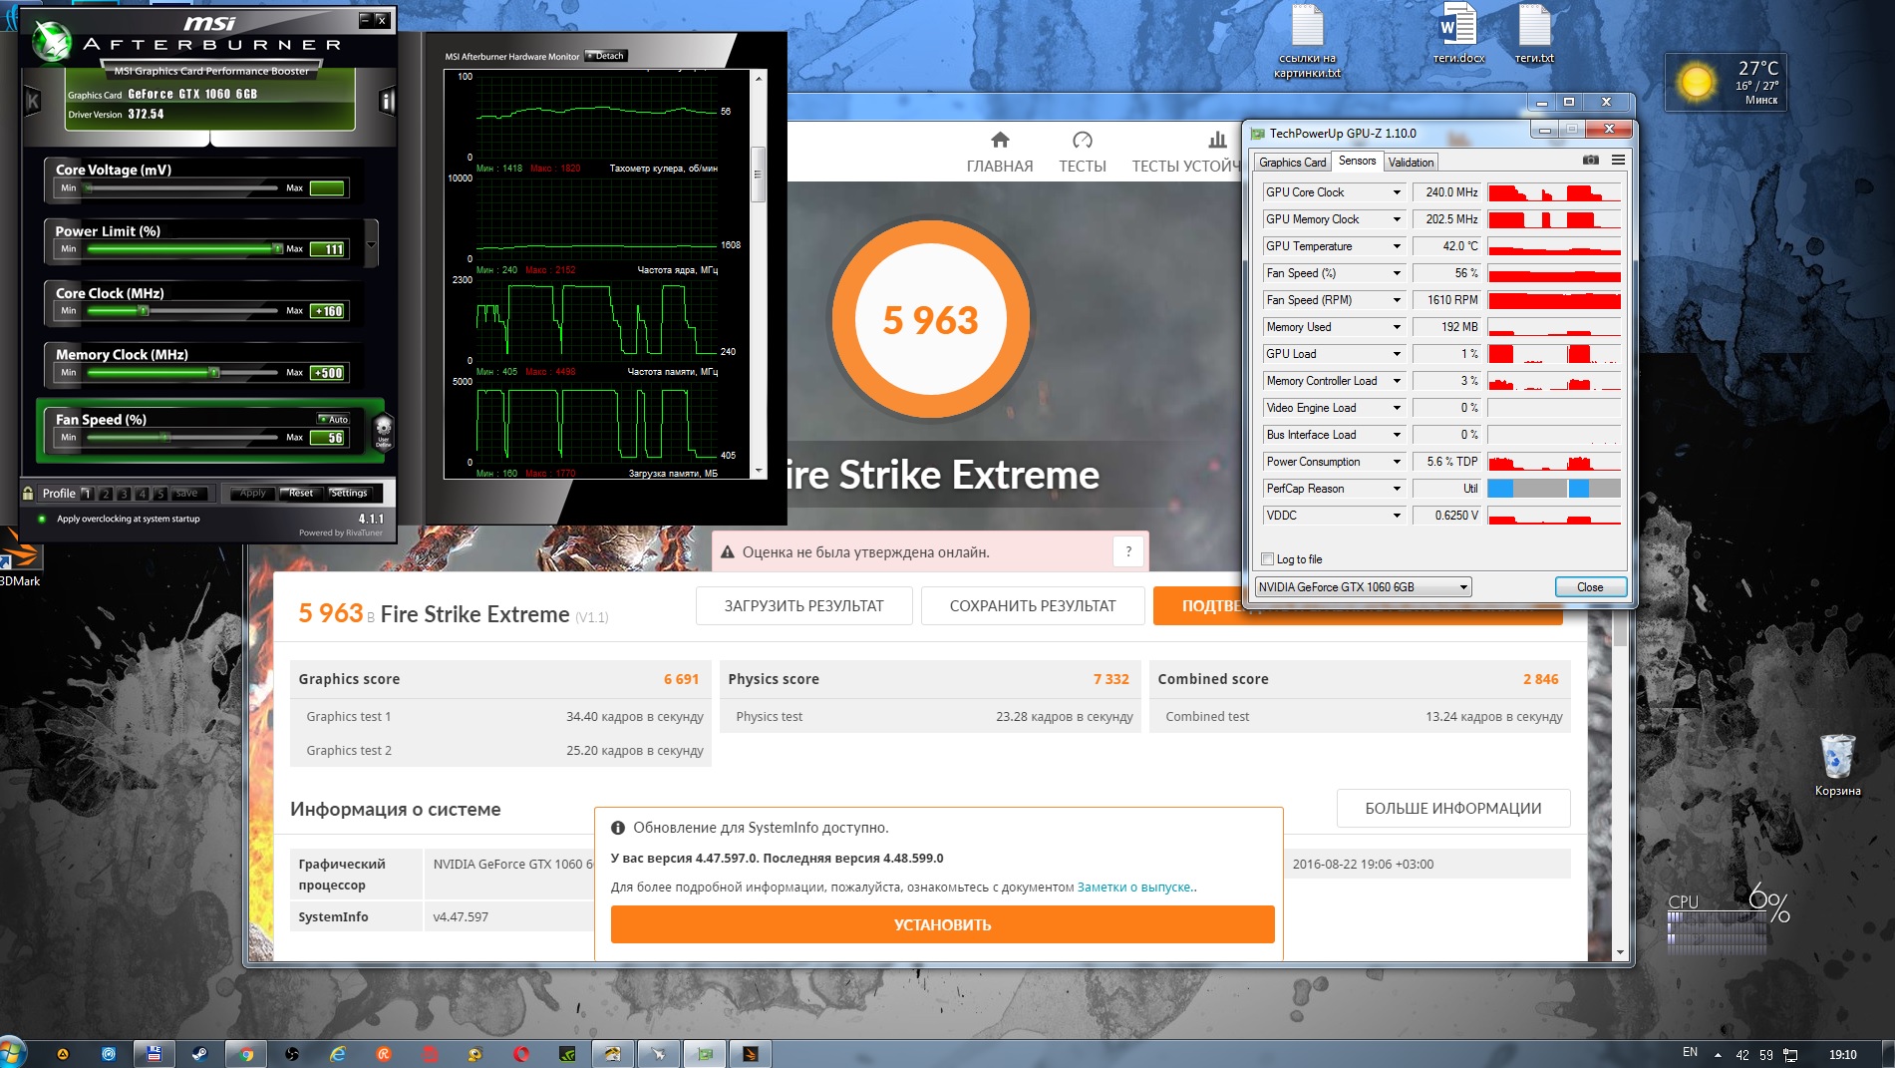1895x1068 pixels.
Task: Click the УСТАНОВИТЬ update button
Action: pos(942,924)
